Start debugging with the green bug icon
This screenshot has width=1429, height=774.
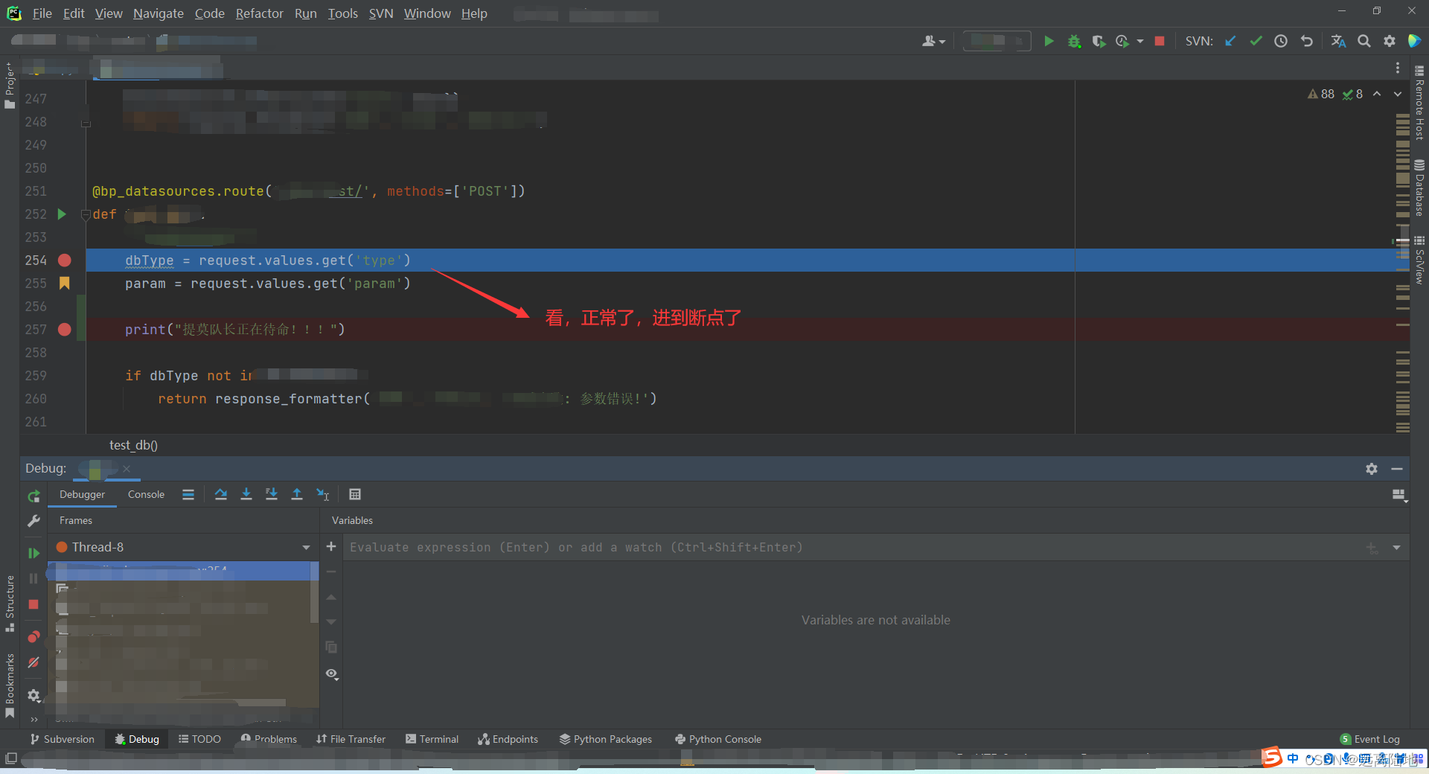pyautogui.click(x=1074, y=41)
